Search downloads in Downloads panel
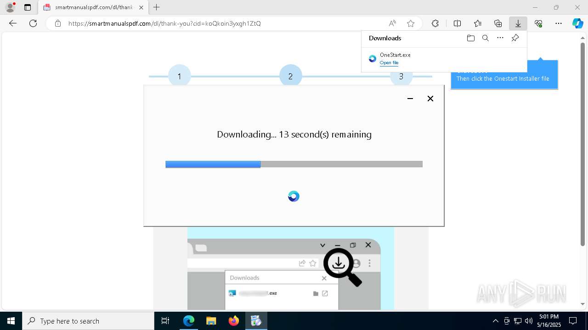The width and height of the screenshot is (588, 330). coord(486,38)
